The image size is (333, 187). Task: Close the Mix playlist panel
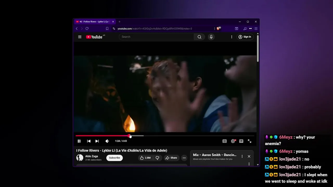tap(249, 156)
